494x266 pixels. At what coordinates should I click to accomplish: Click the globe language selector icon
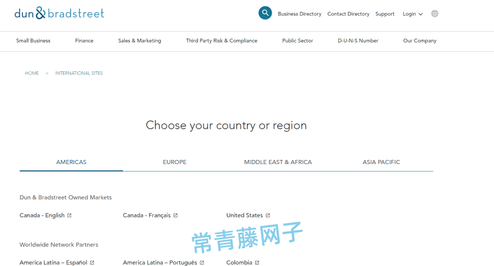click(435, 14)
